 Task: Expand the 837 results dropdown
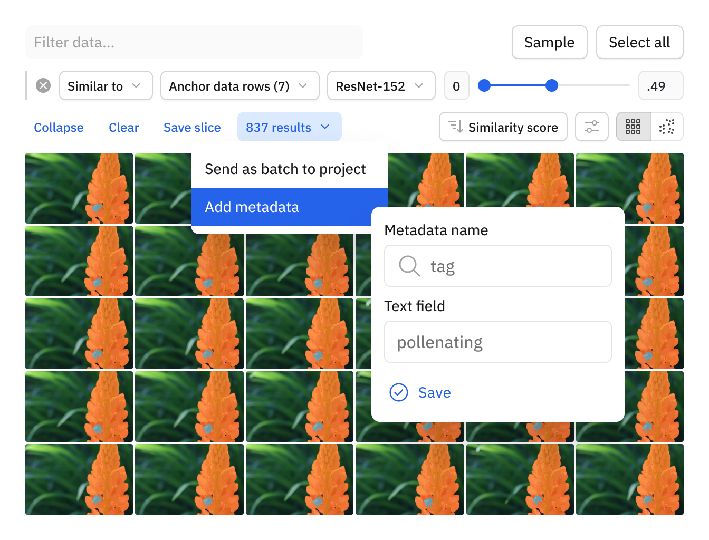(x=290, y=127)
